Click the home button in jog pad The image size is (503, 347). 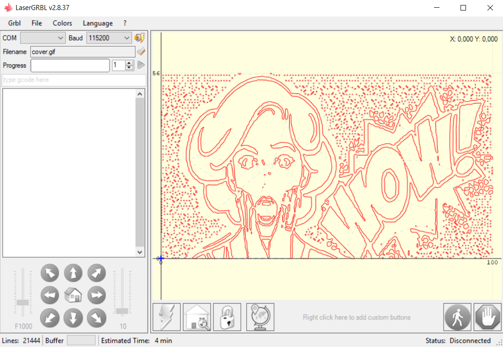(73, 295)
